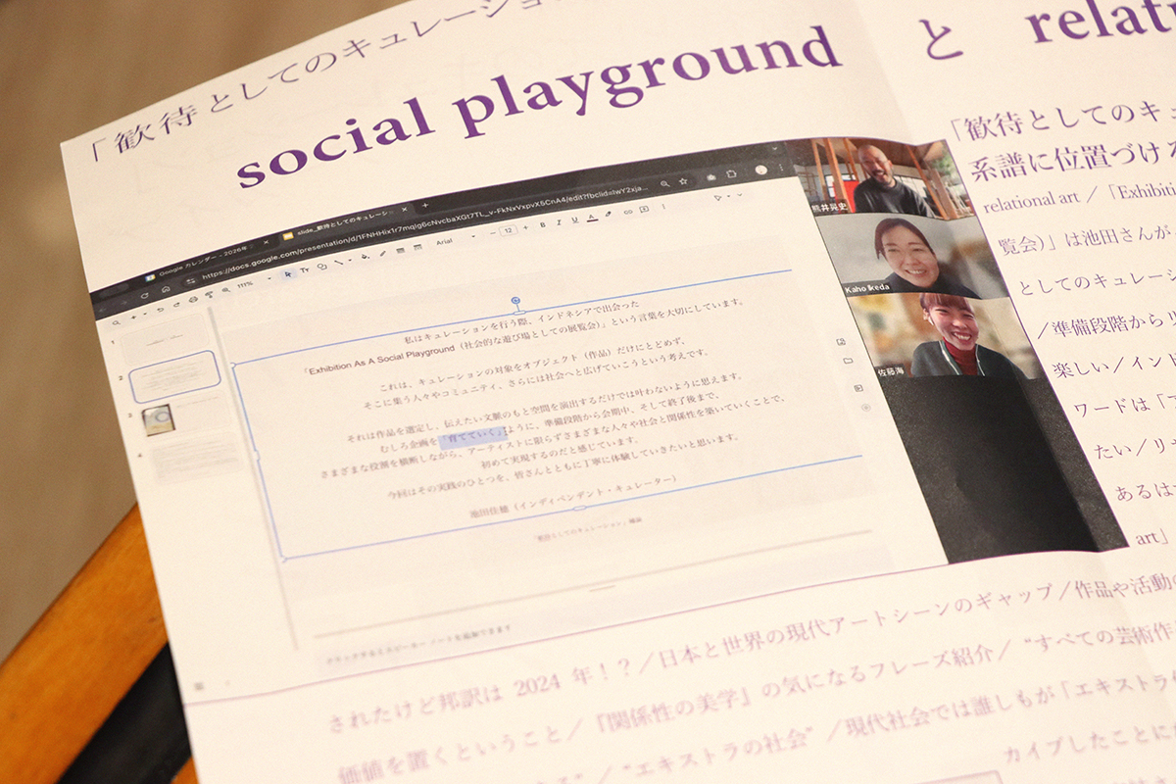
Task: Add a new slide with plus icon
Action: pyautogui.click(x=133, y=318)
